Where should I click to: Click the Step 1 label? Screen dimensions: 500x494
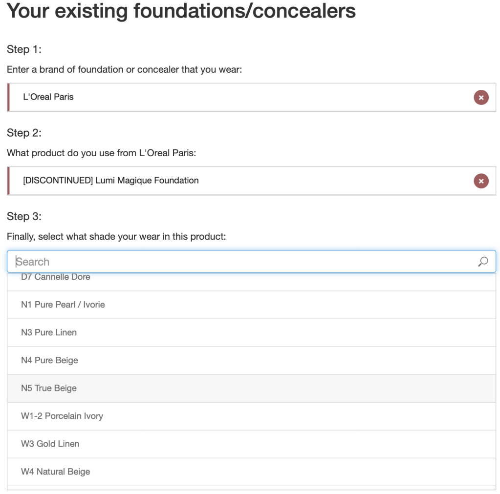pos(24,49)
